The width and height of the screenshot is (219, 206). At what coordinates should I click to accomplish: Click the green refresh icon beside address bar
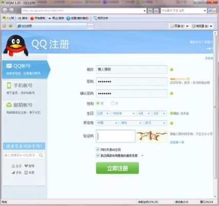[150, 11]
